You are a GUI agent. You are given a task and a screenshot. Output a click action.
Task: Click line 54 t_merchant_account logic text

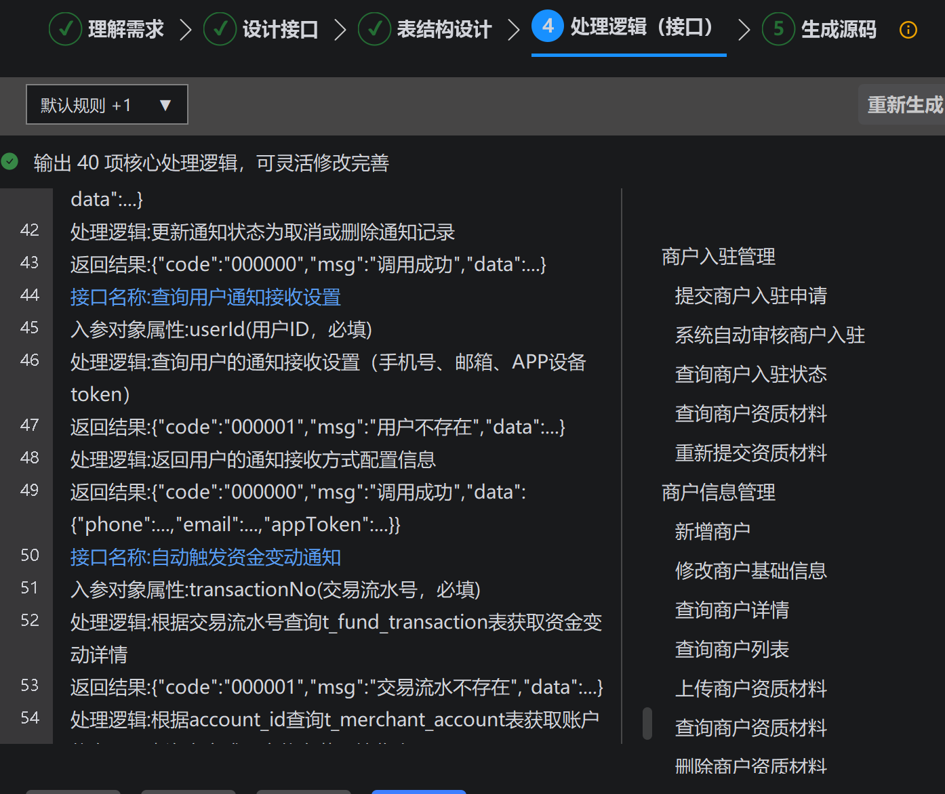(x=335, y=719)
